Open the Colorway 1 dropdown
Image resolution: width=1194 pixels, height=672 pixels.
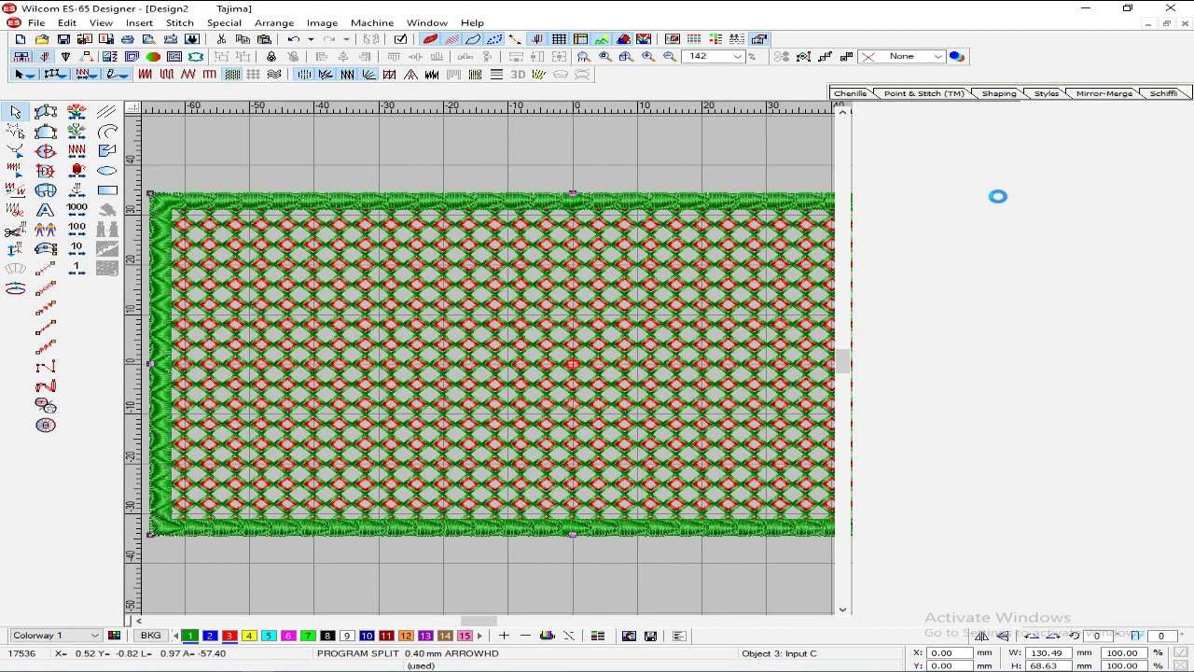tap(94, 636)
